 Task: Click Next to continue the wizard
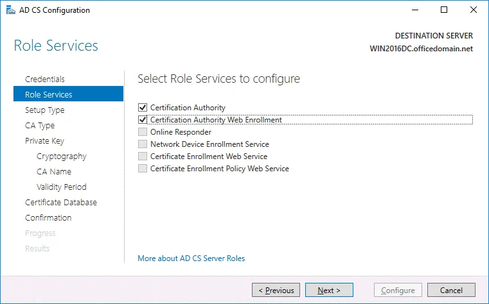click(x=329, y=291)
